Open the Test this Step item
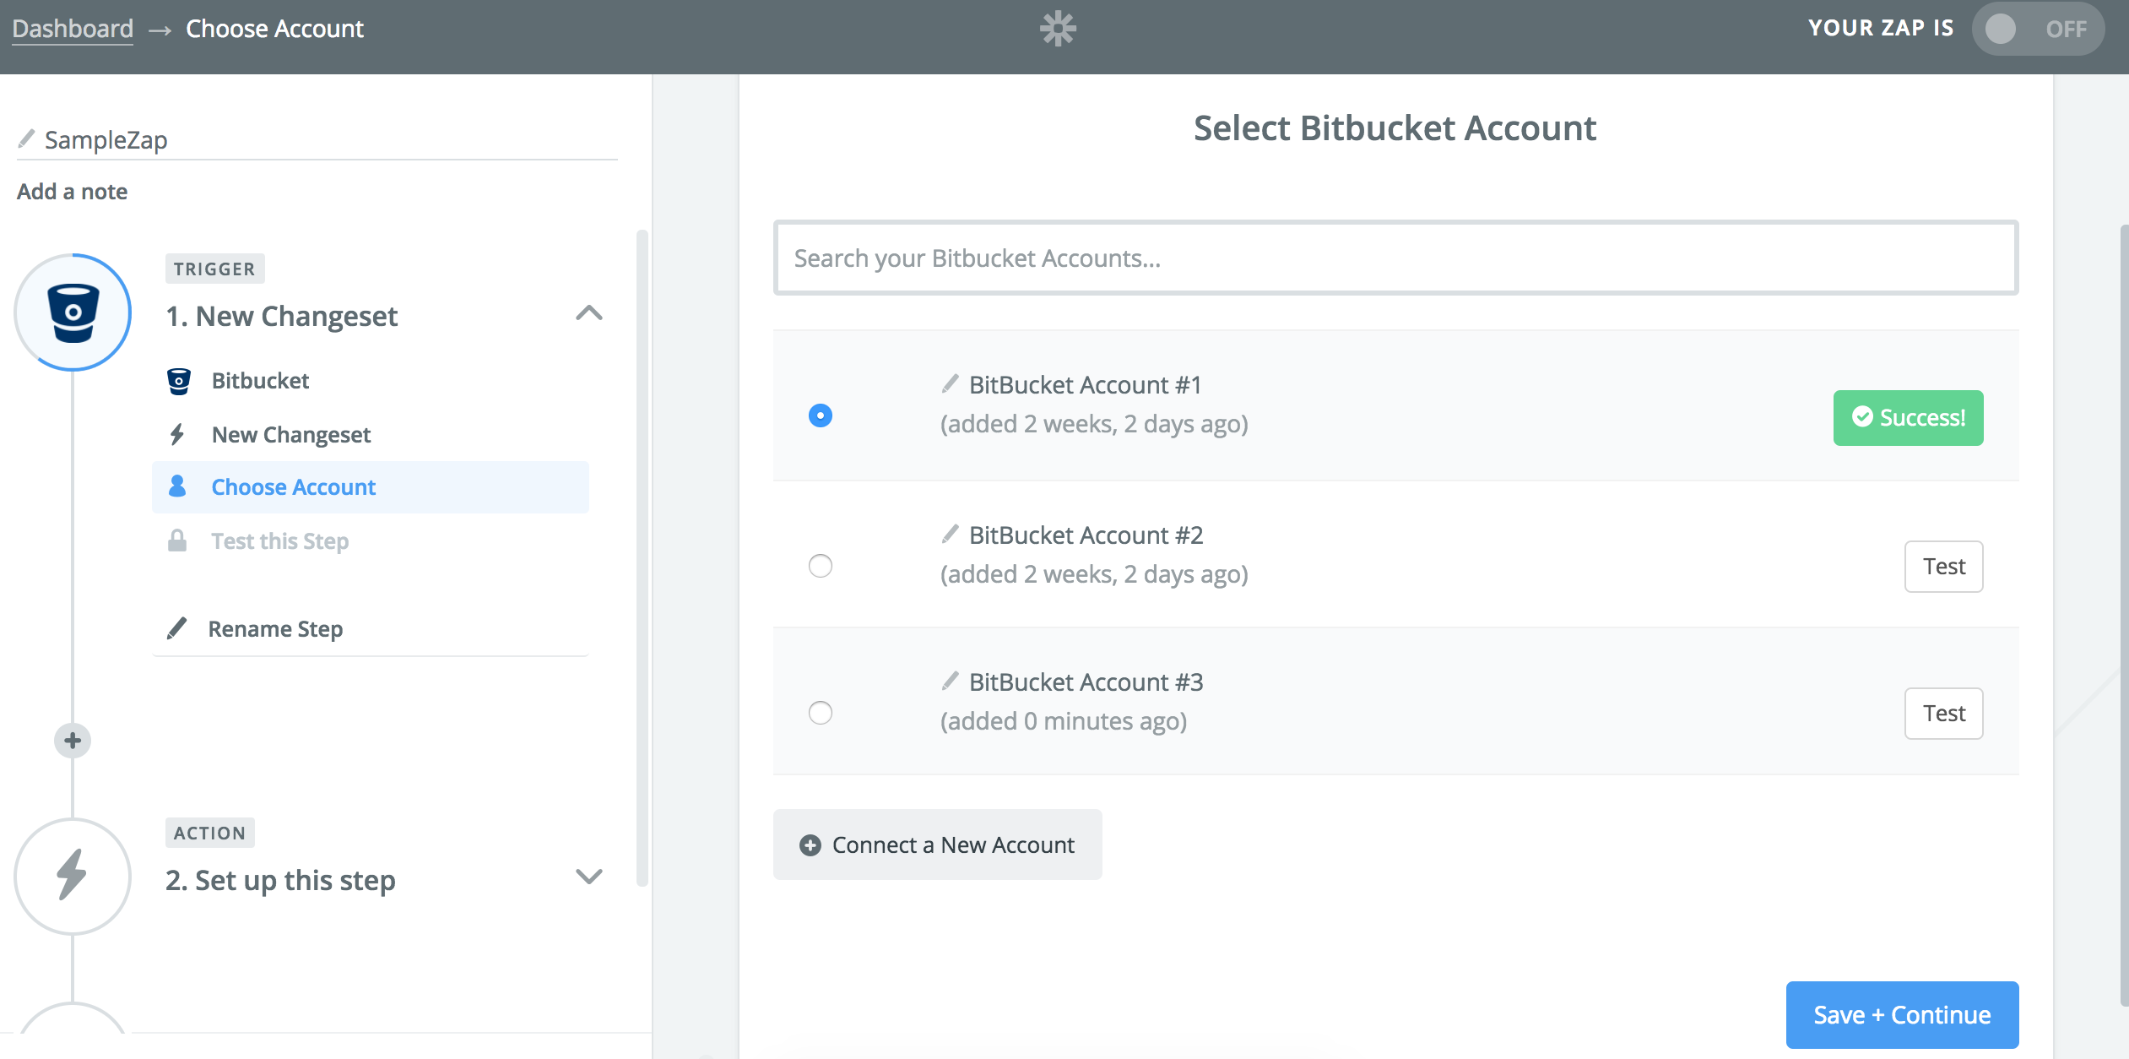Image resolution: width=2129 pixels, height=1059 pixels. click(371, 540)
